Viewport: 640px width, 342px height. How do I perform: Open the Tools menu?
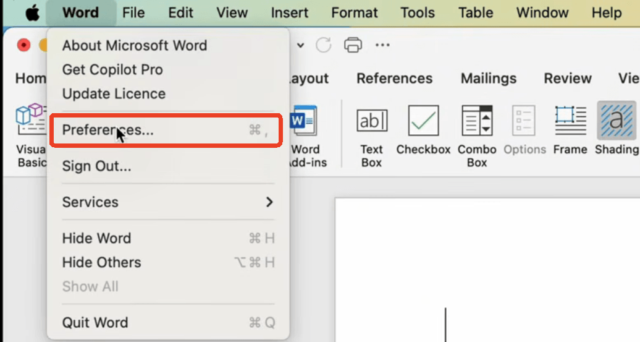click(418, 12)
